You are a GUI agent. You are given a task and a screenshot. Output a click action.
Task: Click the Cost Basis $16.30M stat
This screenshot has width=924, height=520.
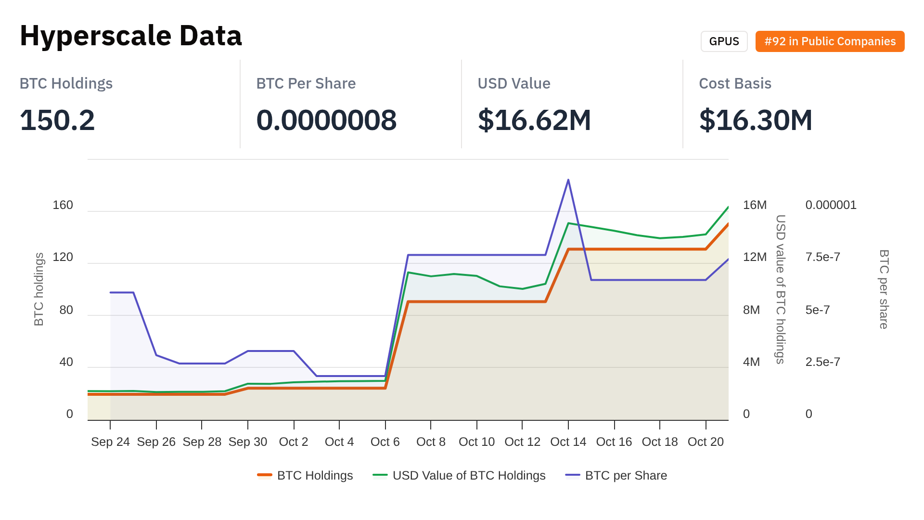coord(756,120)
